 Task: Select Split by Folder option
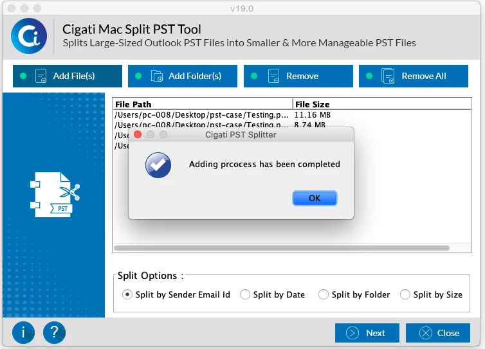(x=354, y=294)
